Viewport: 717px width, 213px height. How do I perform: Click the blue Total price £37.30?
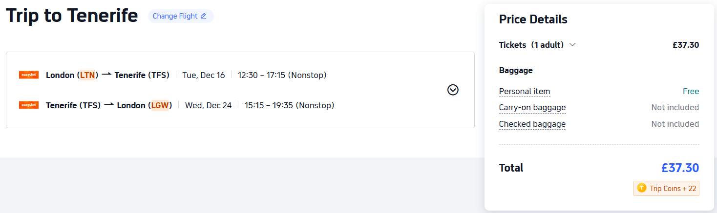pos(680,168)
